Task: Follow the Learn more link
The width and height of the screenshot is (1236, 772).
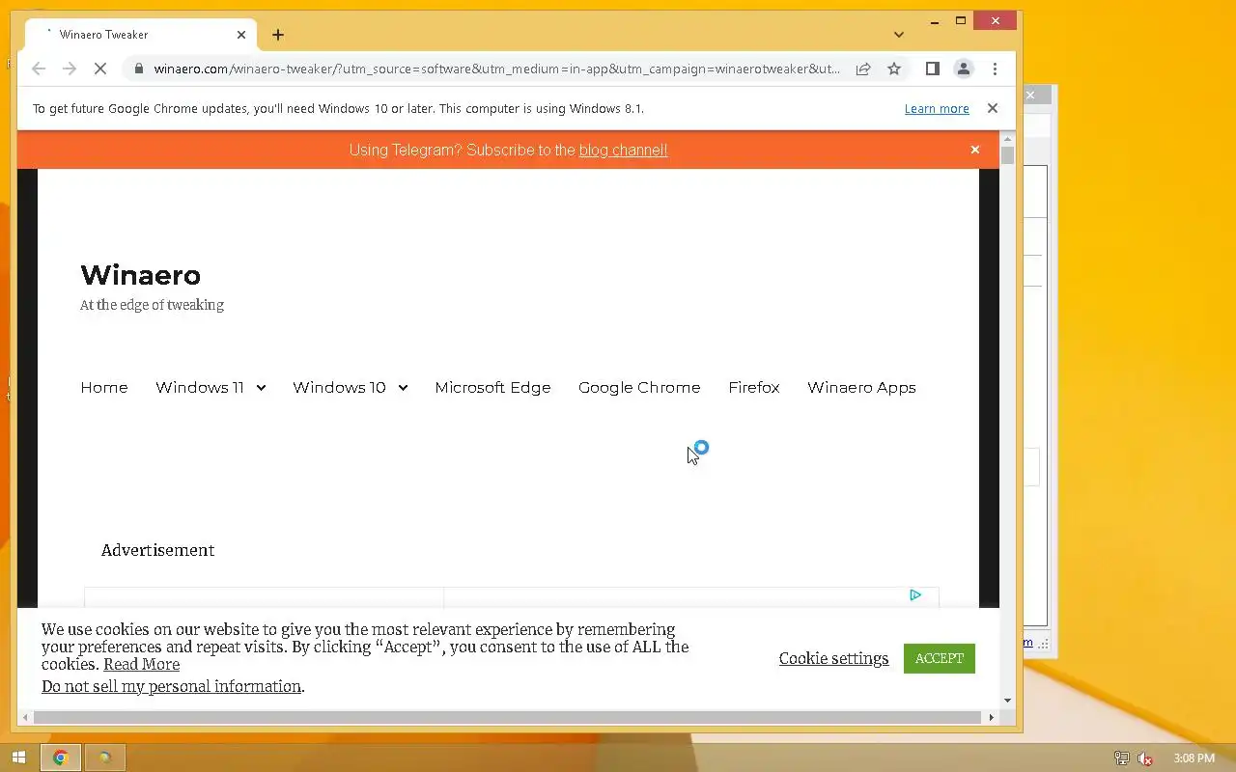Action: (937, 109)
